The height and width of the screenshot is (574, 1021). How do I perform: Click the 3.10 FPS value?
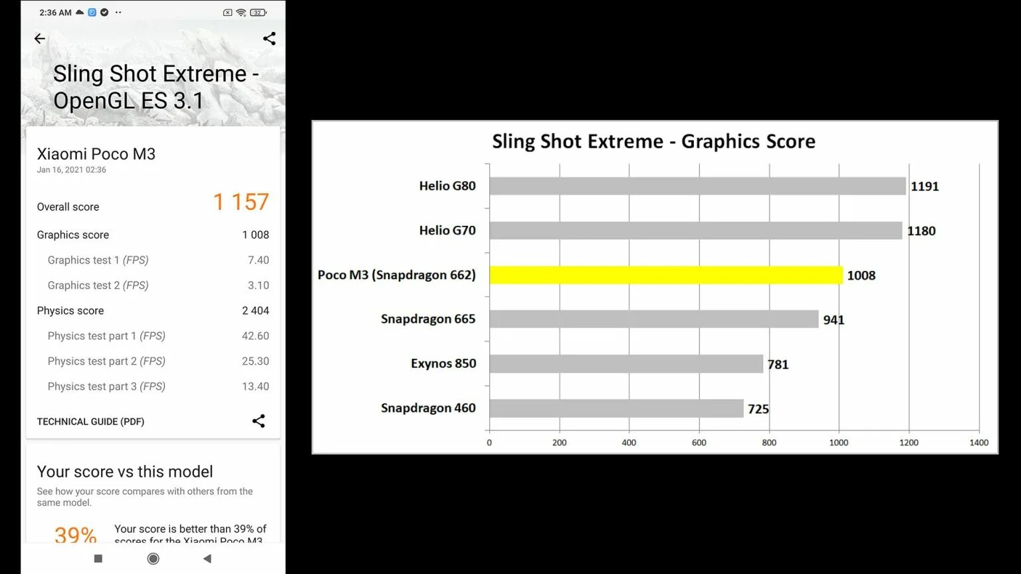click(259, 286)
